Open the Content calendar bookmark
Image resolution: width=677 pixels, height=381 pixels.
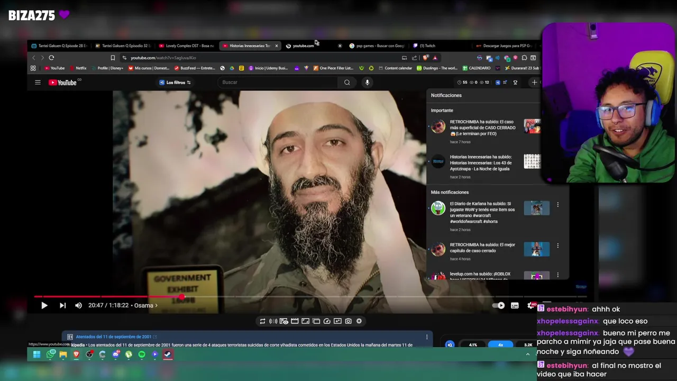395,68
